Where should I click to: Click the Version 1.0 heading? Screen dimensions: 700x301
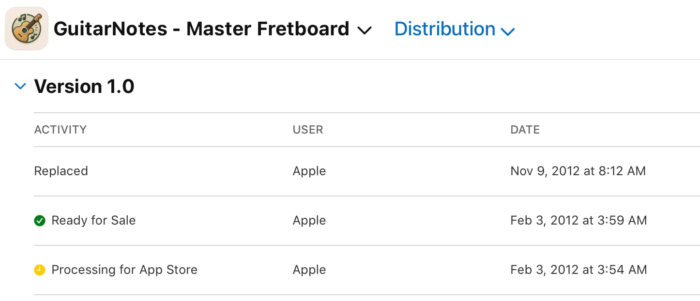[84, 87]
